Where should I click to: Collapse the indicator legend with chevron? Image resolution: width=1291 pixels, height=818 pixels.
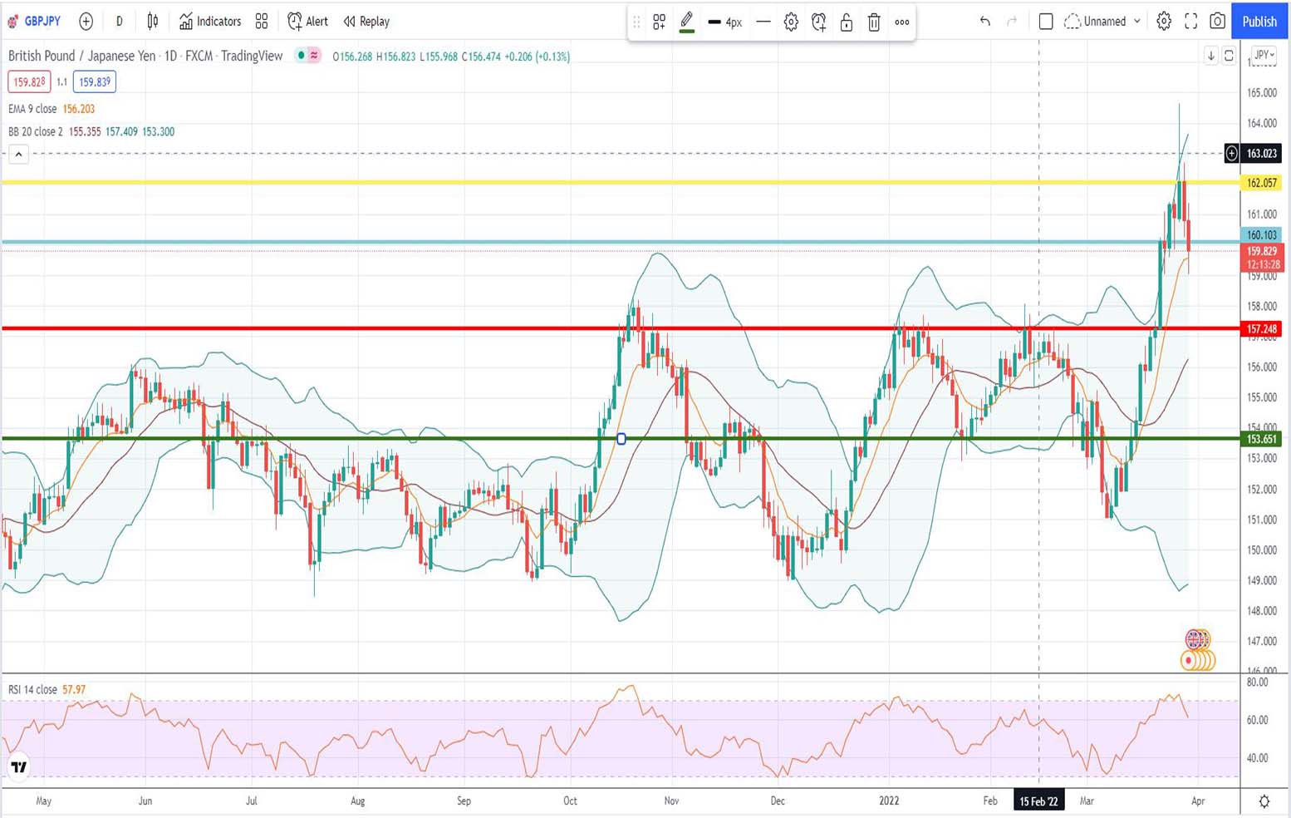[x=18, y=154]
